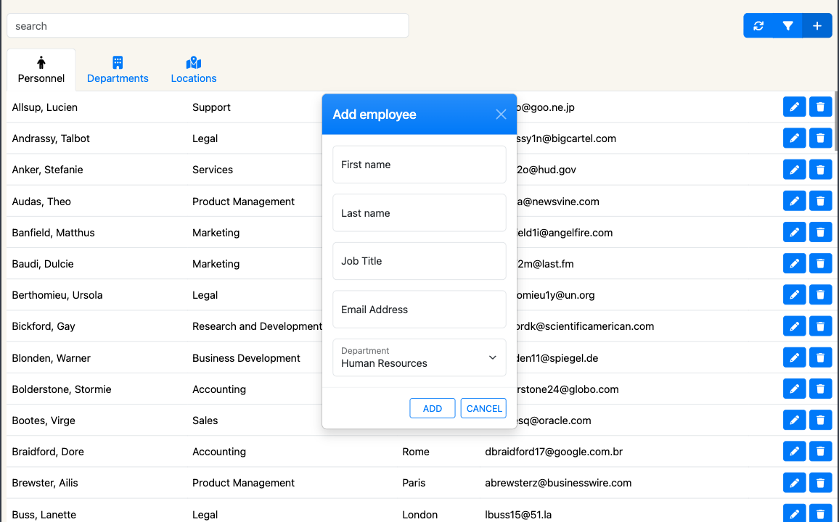Delete Braidford, Dore with trash icon
The image size is (839, 522).
click(820, 452)
